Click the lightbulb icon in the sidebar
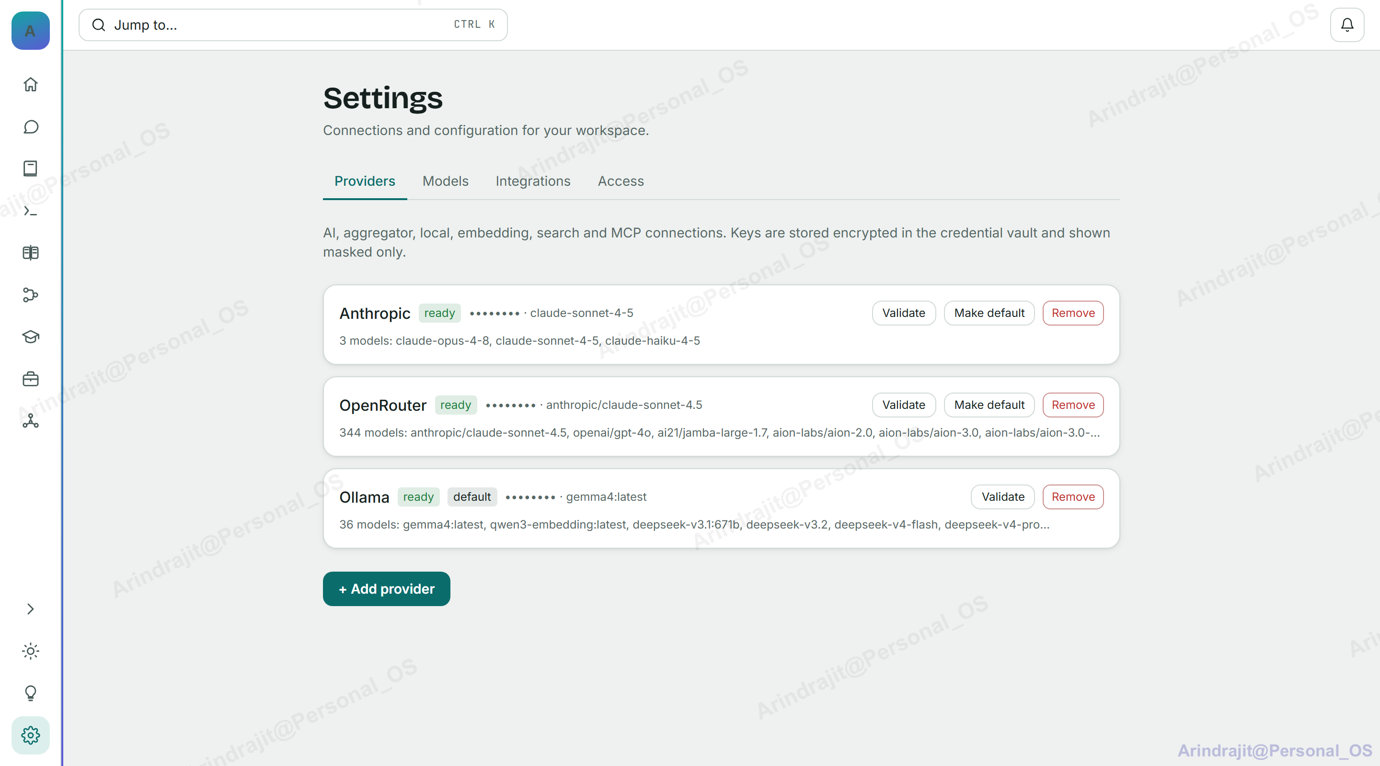This screenshot has width=1380, height=766. [x=31, y=693]
